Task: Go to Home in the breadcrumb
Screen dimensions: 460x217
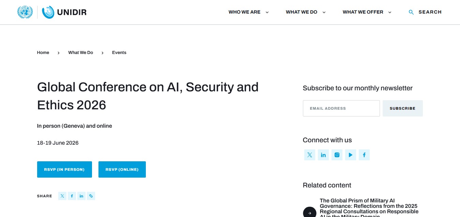Action: click(x=43, y=53)
